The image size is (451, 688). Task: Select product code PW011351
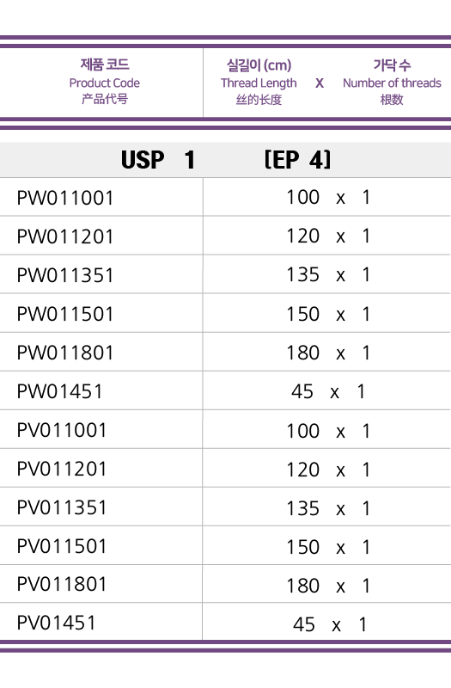65,275
